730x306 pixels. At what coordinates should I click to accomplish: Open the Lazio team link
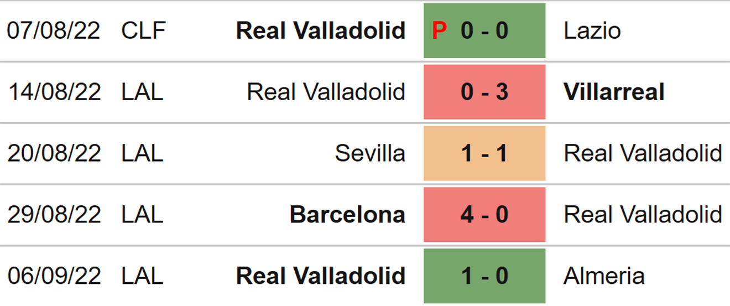592,31
